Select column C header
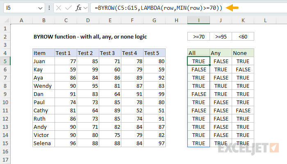This screenshot has width=287, height=164. coord(66,20)
